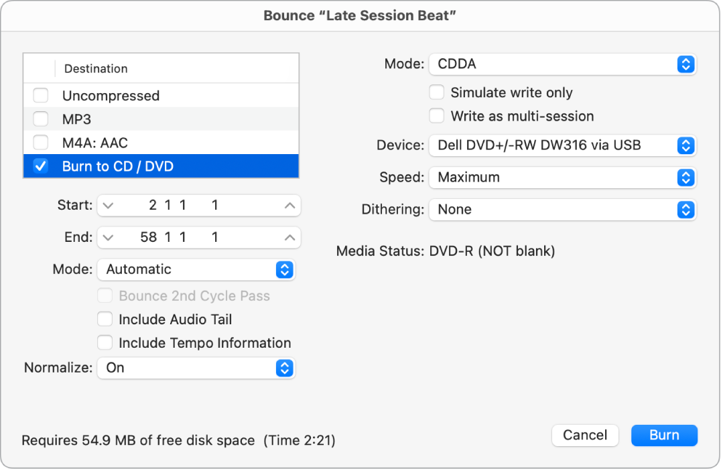This screenshot has height=469, width=721.
Task: Decrement the Start position with the down chevron
Action: click(108, 206)
